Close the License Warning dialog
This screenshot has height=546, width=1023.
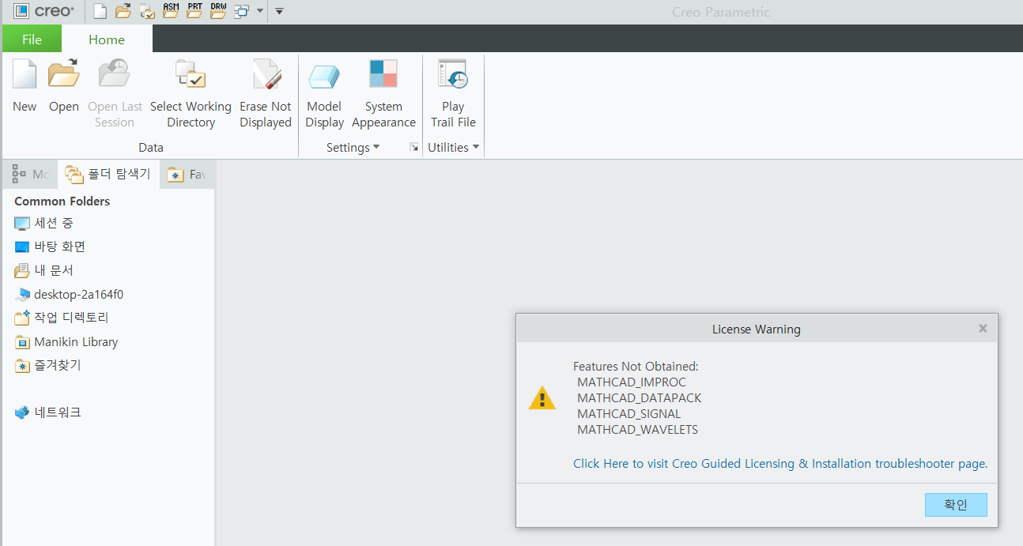click(x=983, y=329)
